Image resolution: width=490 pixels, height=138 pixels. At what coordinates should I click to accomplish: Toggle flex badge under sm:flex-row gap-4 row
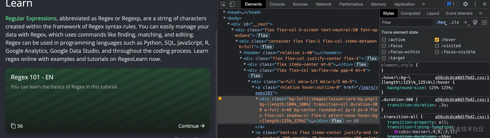point(255,76)
